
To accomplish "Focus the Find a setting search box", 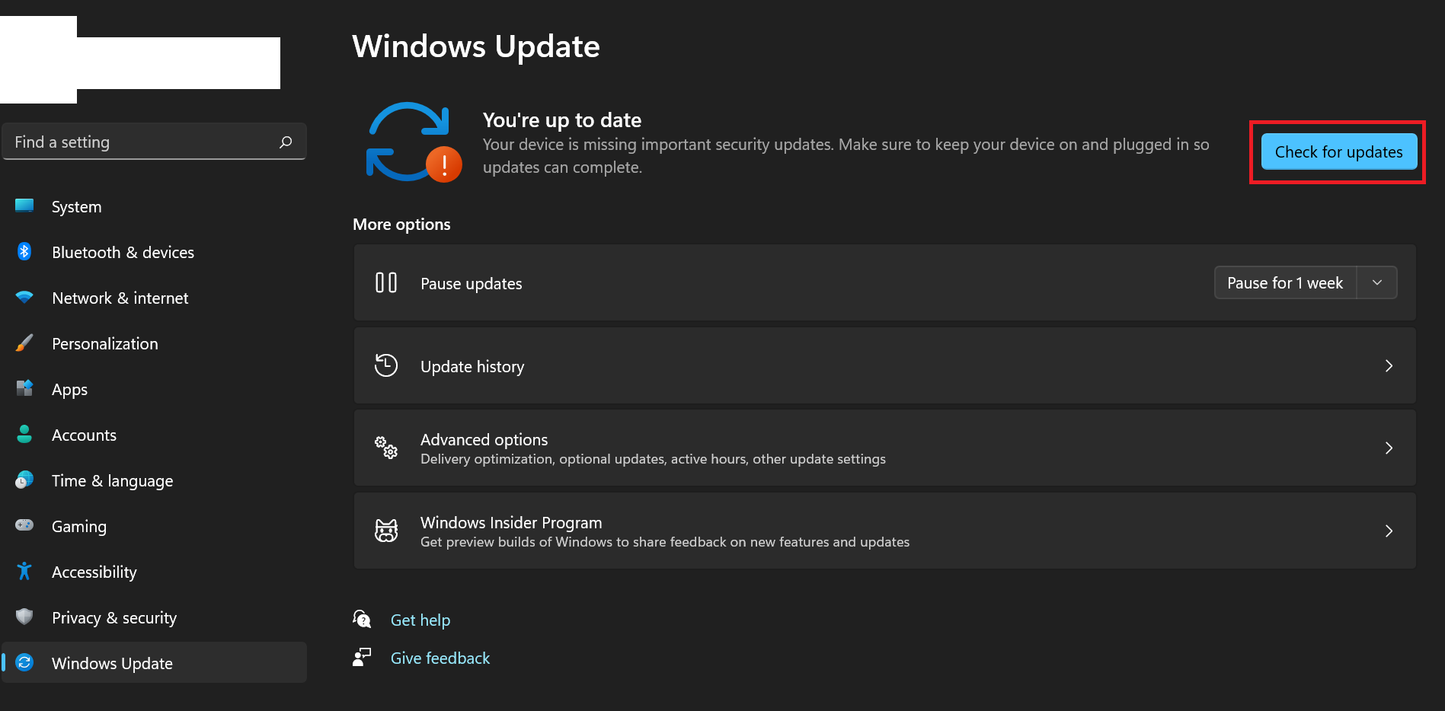I will click(154, 142).
